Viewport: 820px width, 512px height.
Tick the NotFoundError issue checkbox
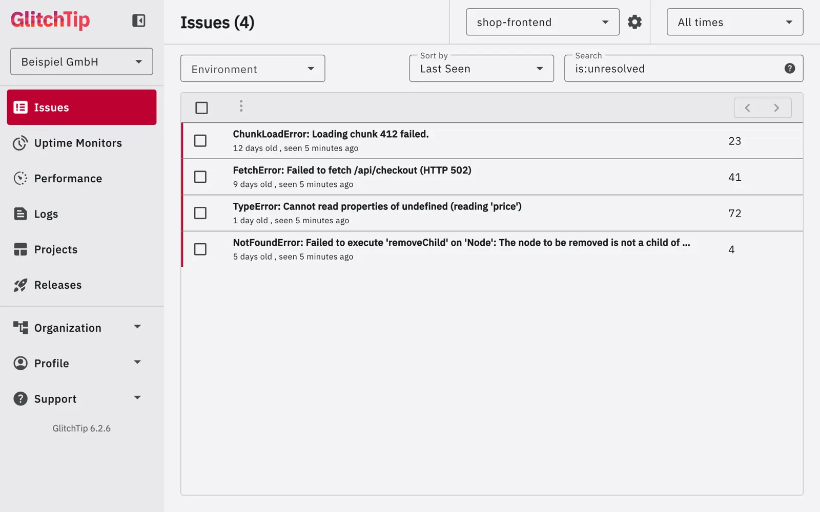(x=200, y=249)
